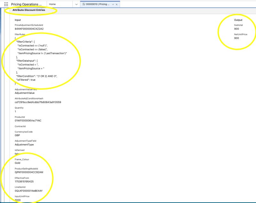The image size is (256, 203).
Task: Click the AttributeAdjConditionsHash value
Action: (38, 102)
